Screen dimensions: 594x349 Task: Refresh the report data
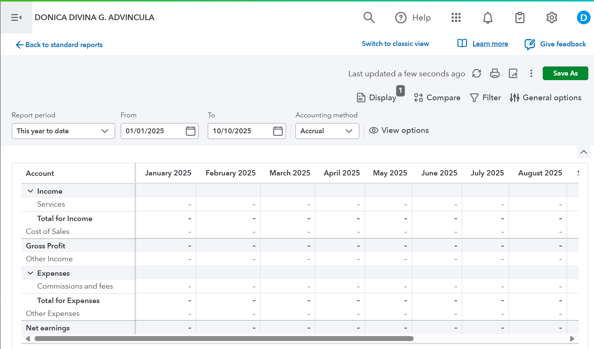(x=477, y=73)
